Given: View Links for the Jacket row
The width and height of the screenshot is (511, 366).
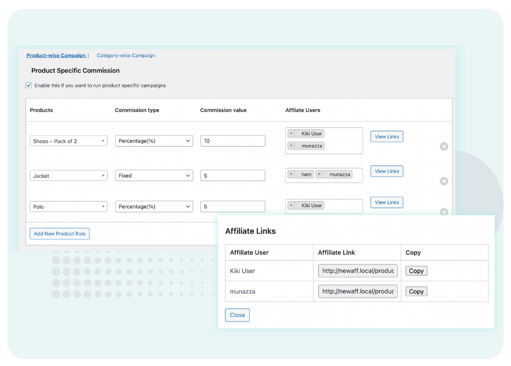Looking at the screenshot, I should pos(387,171).
